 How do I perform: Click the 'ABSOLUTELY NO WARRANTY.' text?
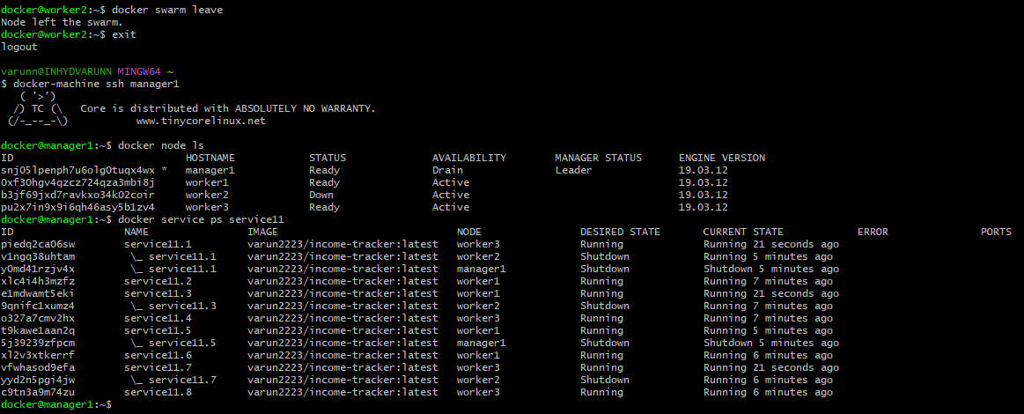(x=305, y=108)
